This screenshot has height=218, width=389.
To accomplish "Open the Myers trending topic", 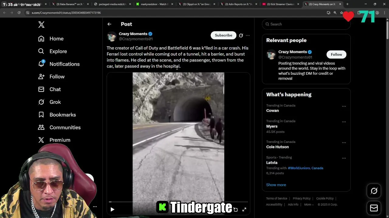I will coord(272,127).
